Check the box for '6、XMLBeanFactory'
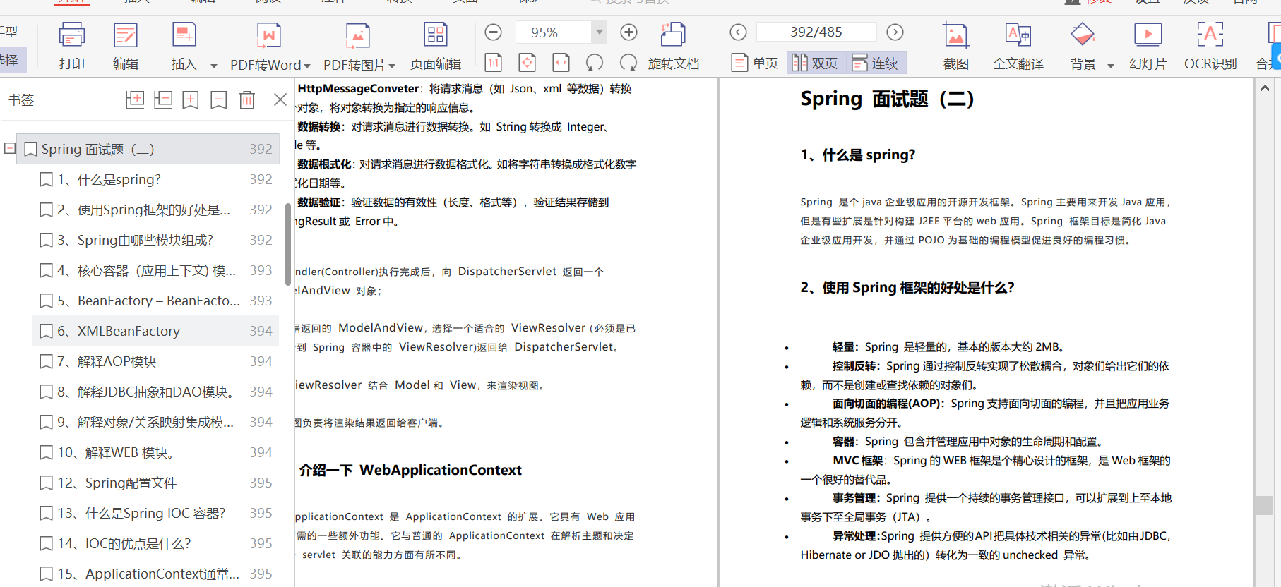The width and height of the screenshot is (1281, 587). (x=47, y=332)
